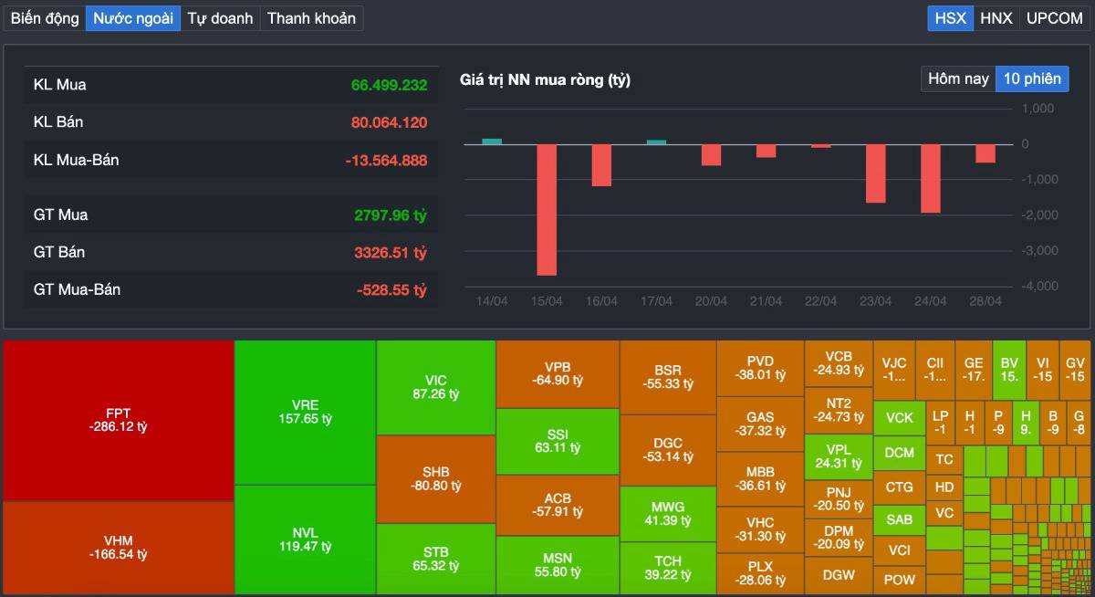Click the BSR -55.33 tỷ cell
Screen dimensions: 1095x597
pos(668,377)
